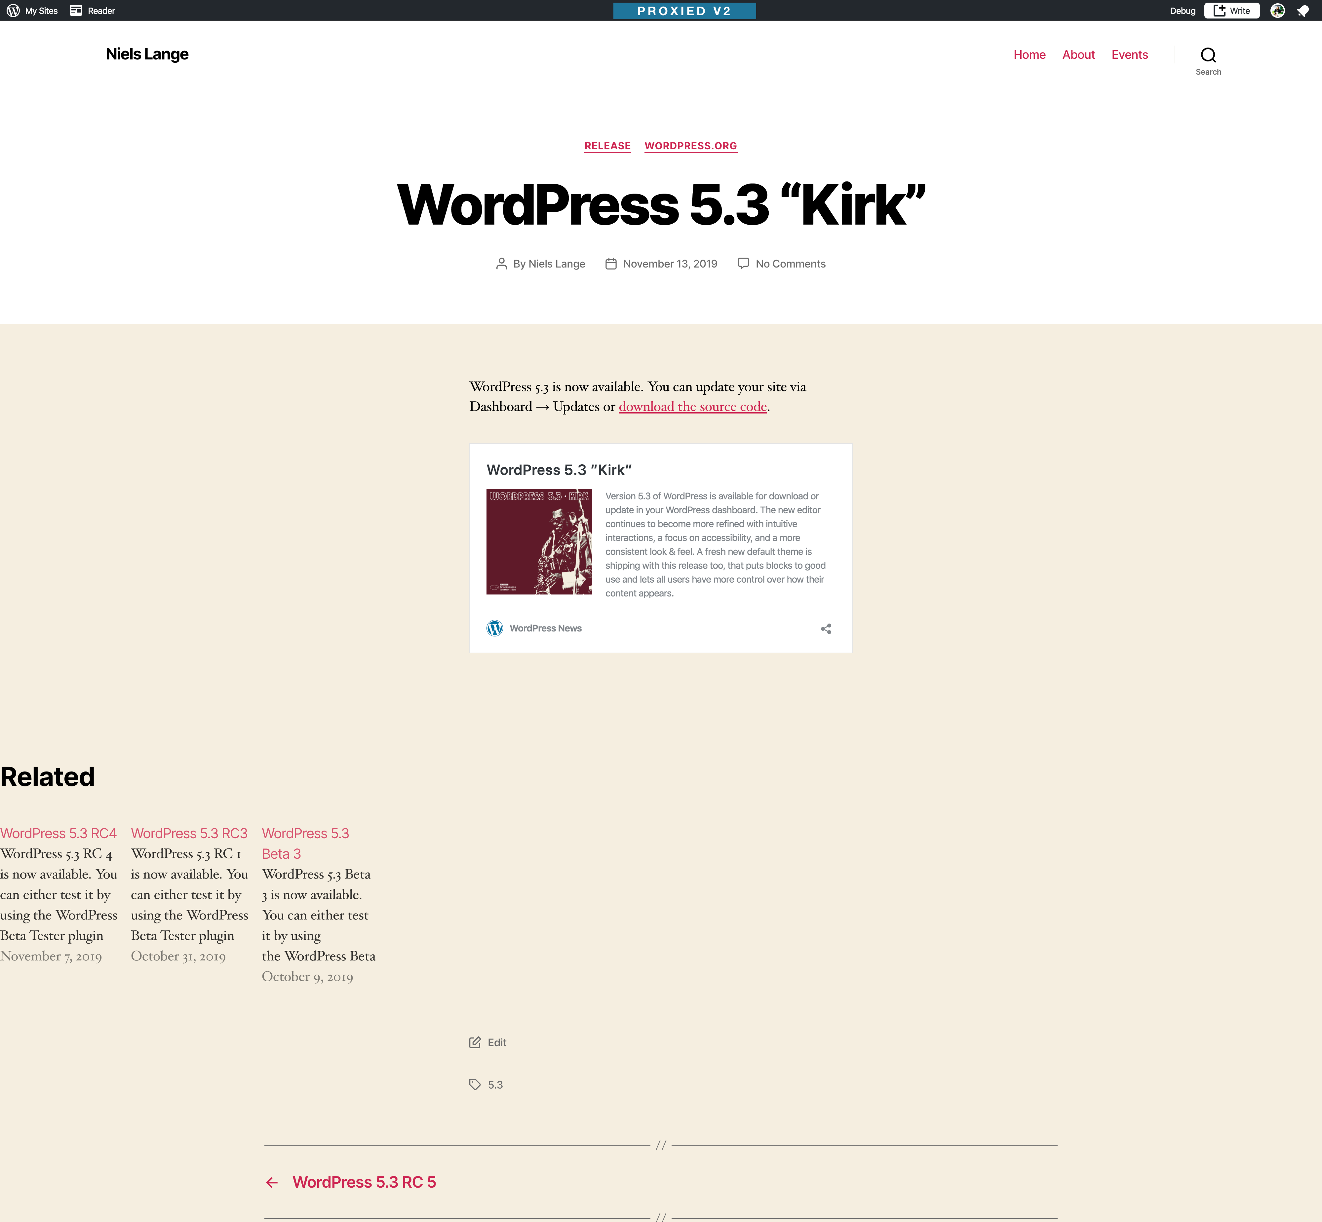This screenshot has height=1222, width=1322.
Task: Go to the Home menu item
Action: click(x=1030, y=55)
